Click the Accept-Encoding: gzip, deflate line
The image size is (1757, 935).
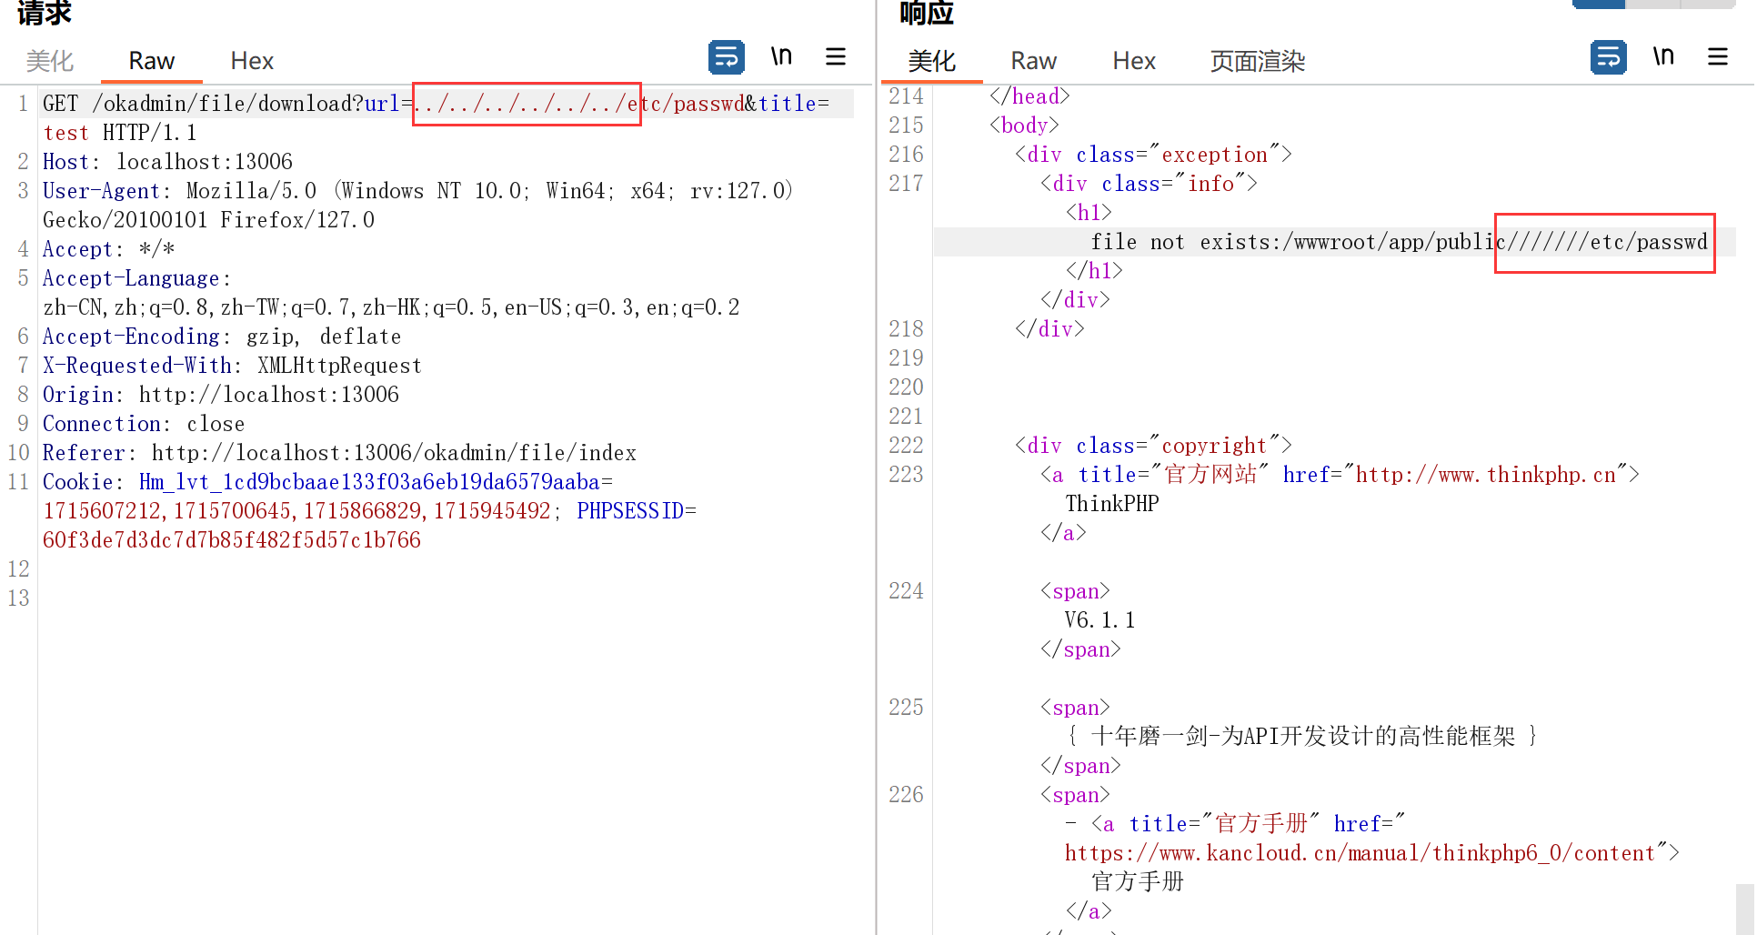tap(222, 337)
